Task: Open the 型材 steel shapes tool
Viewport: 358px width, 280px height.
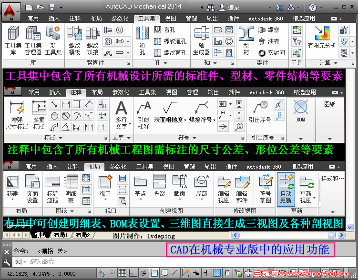Action: click(x=246, y=40)
